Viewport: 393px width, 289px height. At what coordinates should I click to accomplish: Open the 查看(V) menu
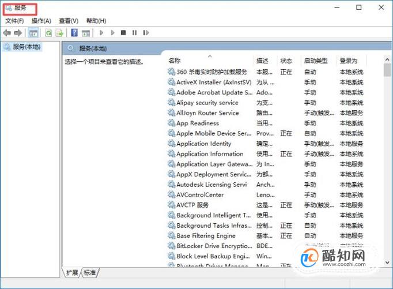(69, 21)
